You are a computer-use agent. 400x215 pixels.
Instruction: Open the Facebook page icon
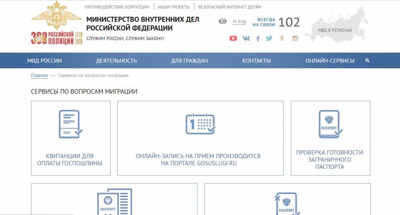pos(258,38)
